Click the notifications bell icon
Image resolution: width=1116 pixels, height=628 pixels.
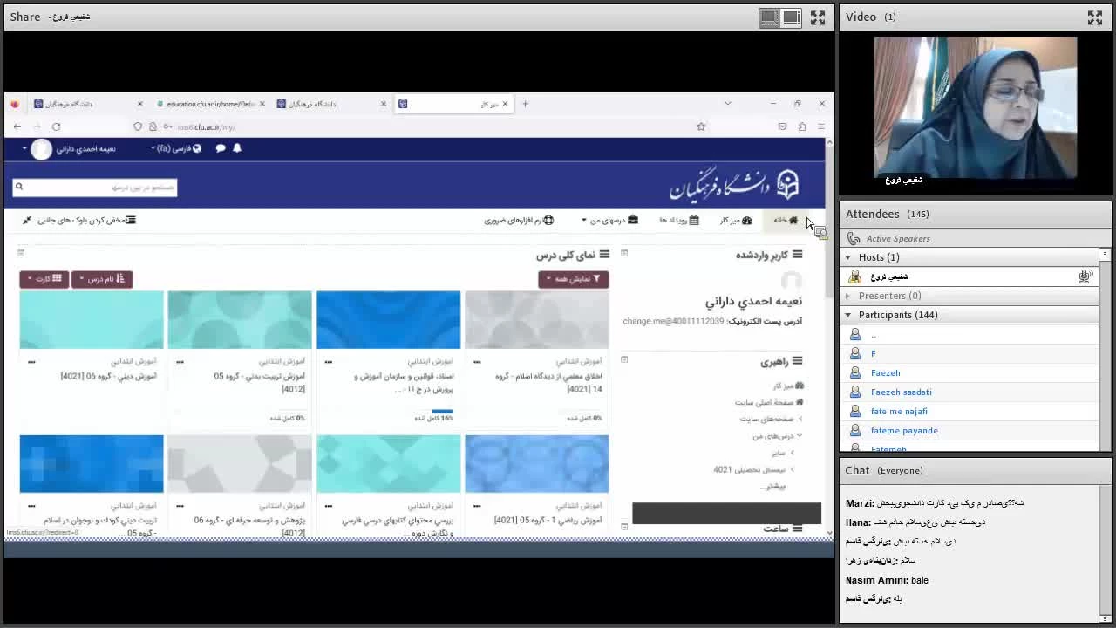(236, 148)
